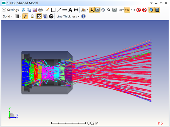Toggle the Y|Z plane view button
This screenshot has height=127, width=170.
pyautogui.click(x=127, y=10)
